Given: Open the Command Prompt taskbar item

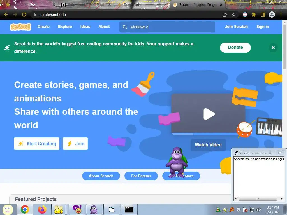Looking at the screenshot, I should tap(129, 209).
